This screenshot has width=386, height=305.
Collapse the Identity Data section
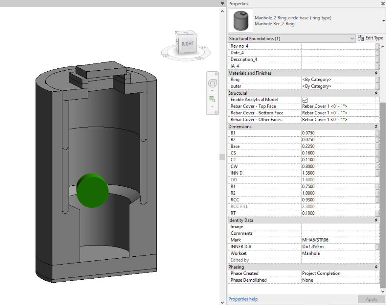[x=376, y=220]
